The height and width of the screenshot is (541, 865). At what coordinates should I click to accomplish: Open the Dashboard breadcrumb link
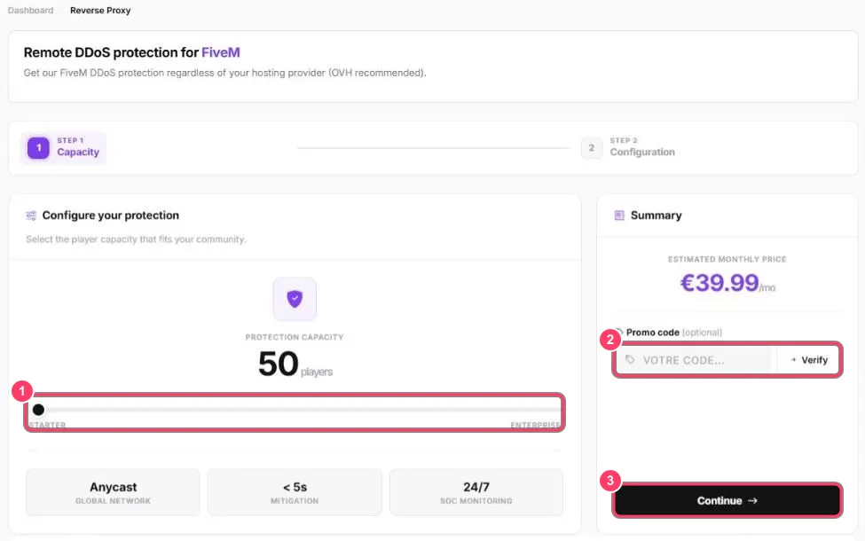click(31, 11)
